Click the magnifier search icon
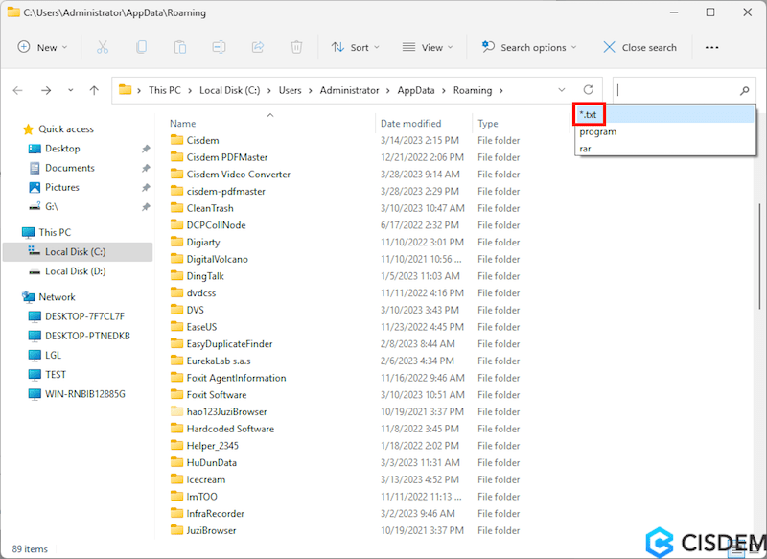Screen dimensions: 767x559 745,90
